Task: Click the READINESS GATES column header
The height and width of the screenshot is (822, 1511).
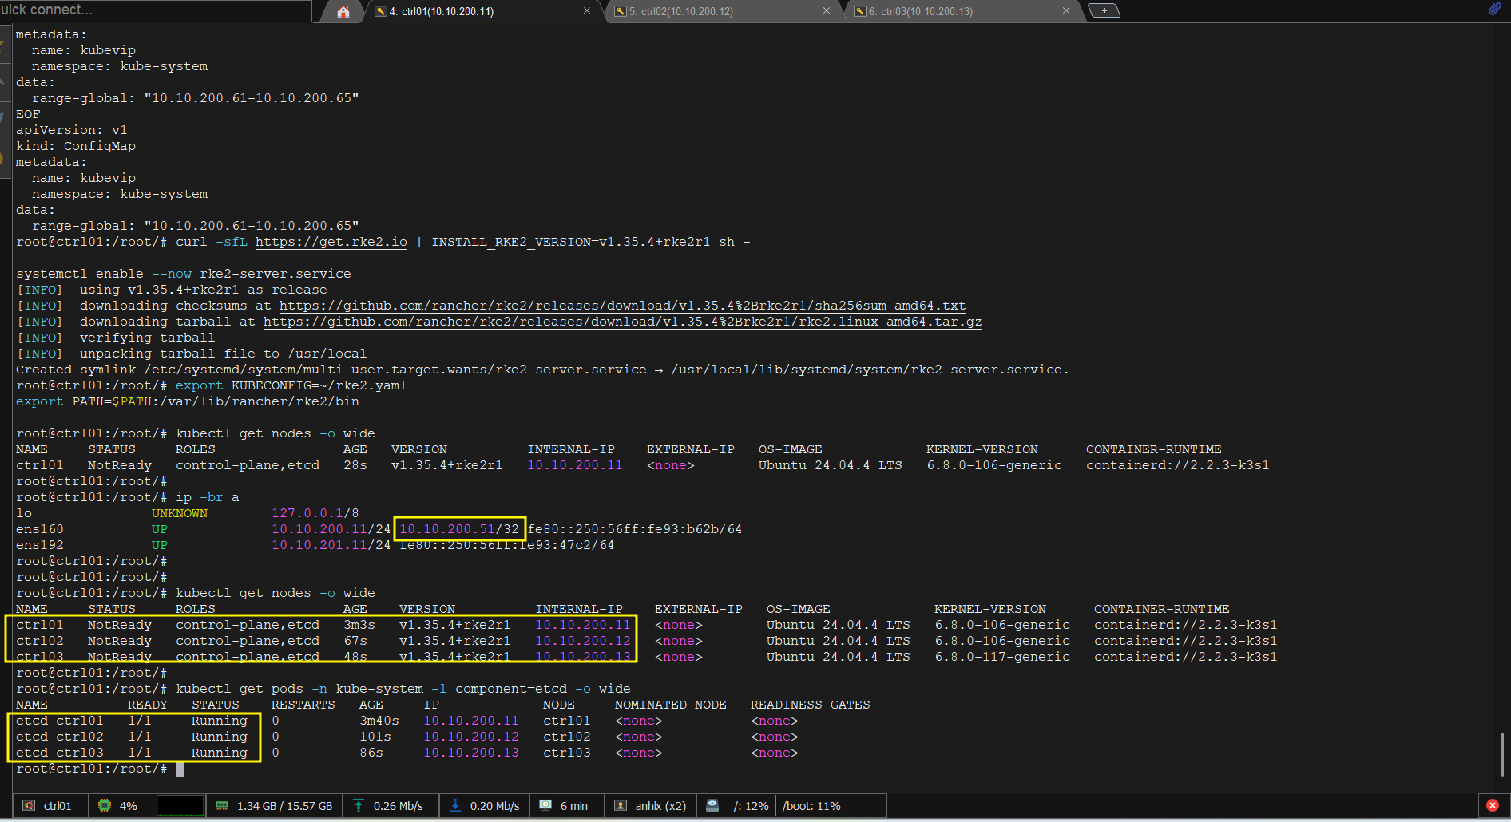Action: [811, 705]
